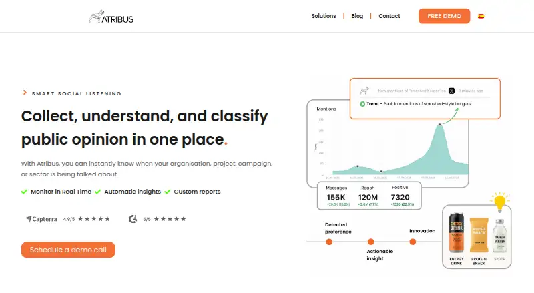Click the Atribus logo
This screenshot has width=534, height=293.
[111, 17]
